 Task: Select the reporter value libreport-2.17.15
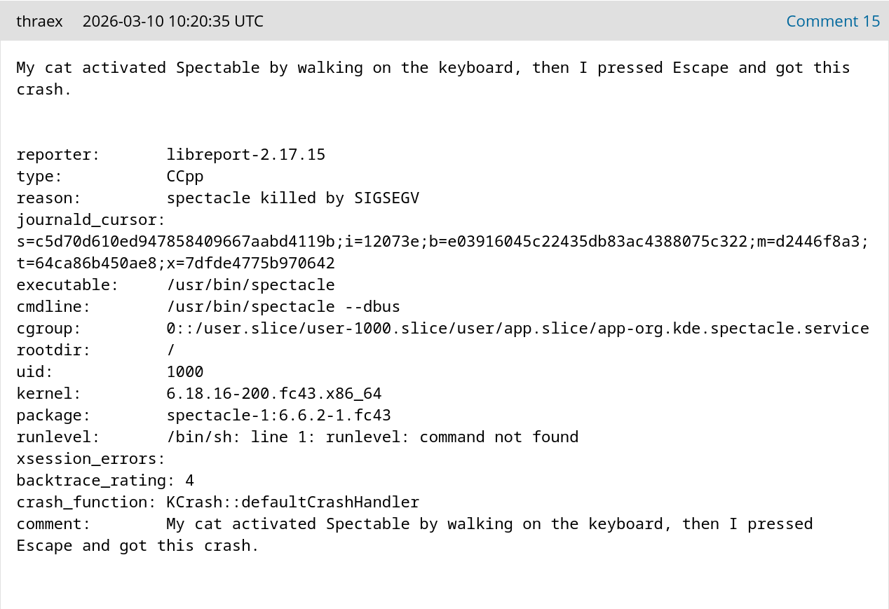point(245,154)
